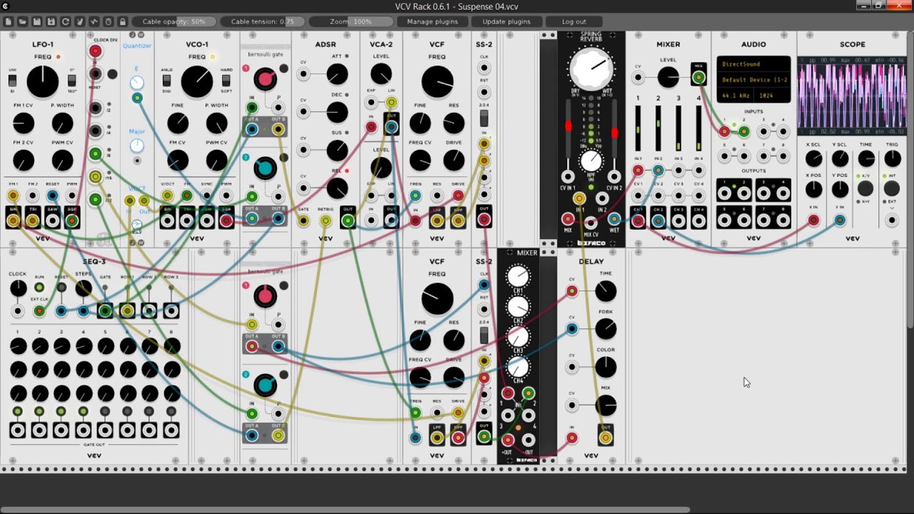This screenshot has width=914, height=514.
Task: Toggle the VCO-1 HARD/SOFT sync switch
Action: tap(226, 81)
